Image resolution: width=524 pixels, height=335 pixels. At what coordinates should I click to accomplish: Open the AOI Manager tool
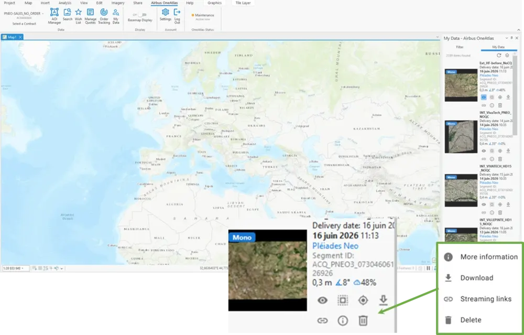pos(54,16)
